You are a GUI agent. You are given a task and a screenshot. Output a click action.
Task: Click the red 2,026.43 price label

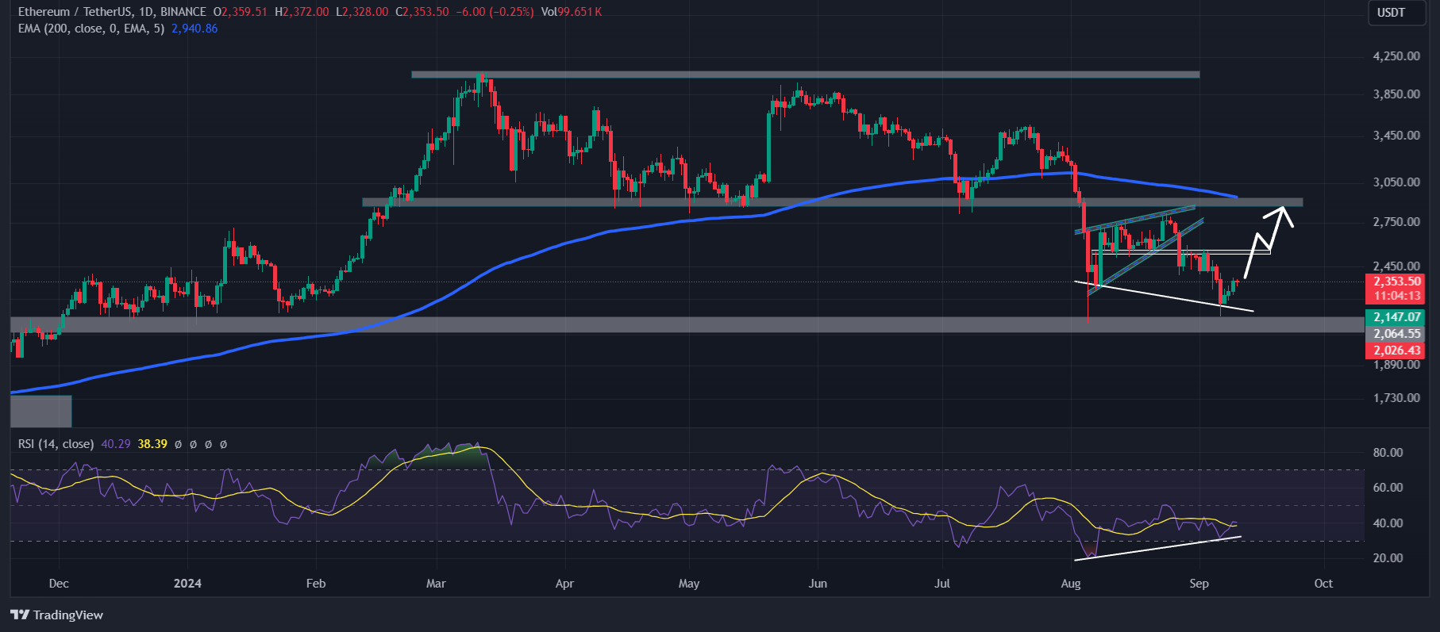click(x=1396, y=350)
